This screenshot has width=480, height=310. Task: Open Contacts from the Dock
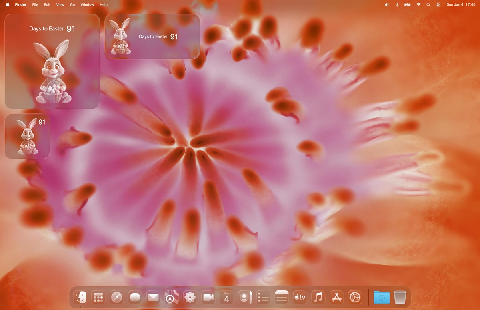(x=244, y=297)
